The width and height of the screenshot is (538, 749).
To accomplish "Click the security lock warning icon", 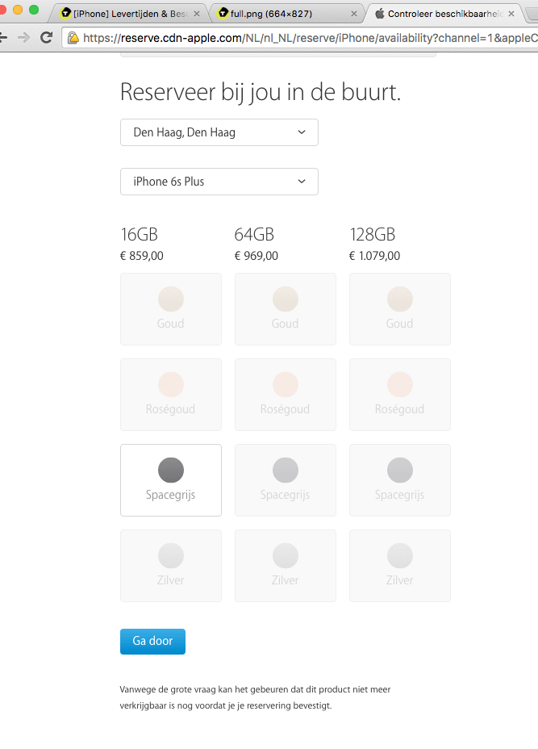I will coord(73,38).
